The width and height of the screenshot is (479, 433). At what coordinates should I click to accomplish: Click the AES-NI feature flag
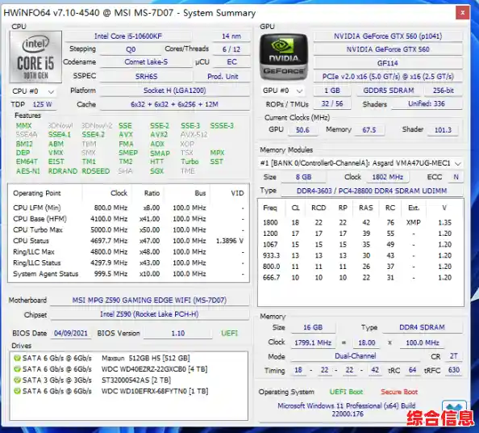[x=27, y=171]
